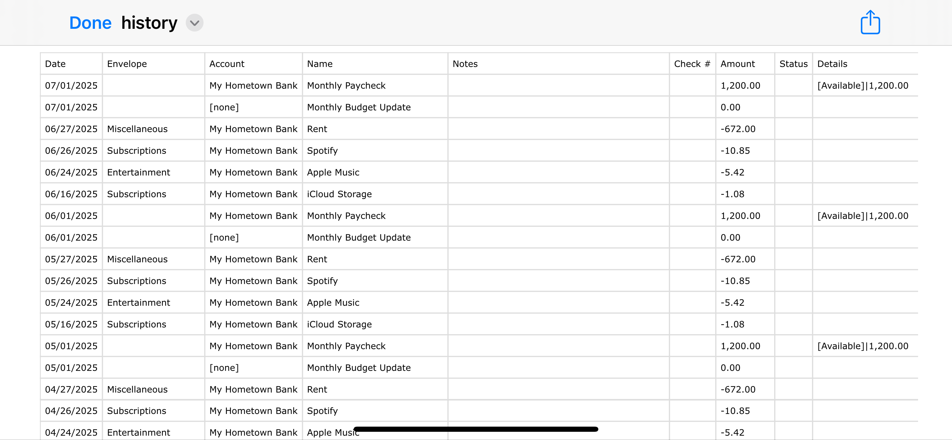
Task: Select the -10.85 amount on 05/26/2025
Action: coord(735,281)
